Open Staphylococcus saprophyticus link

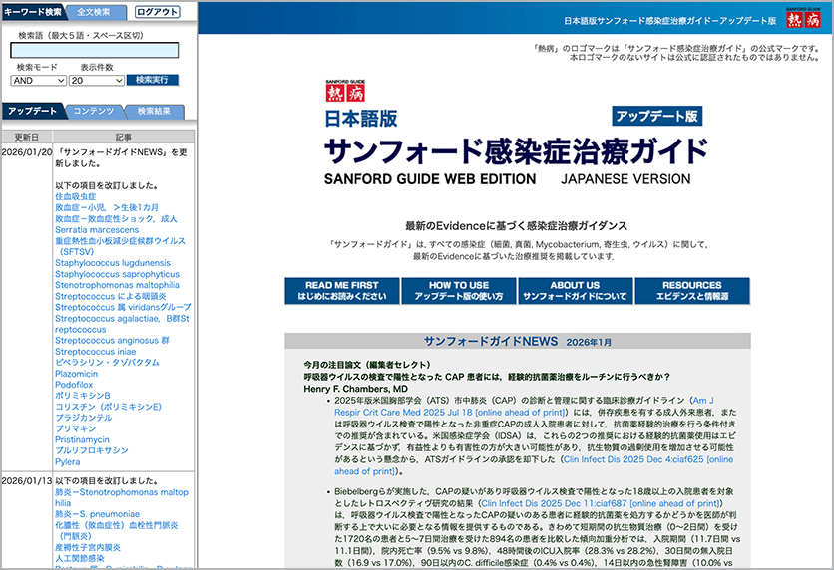coord(117,274)
